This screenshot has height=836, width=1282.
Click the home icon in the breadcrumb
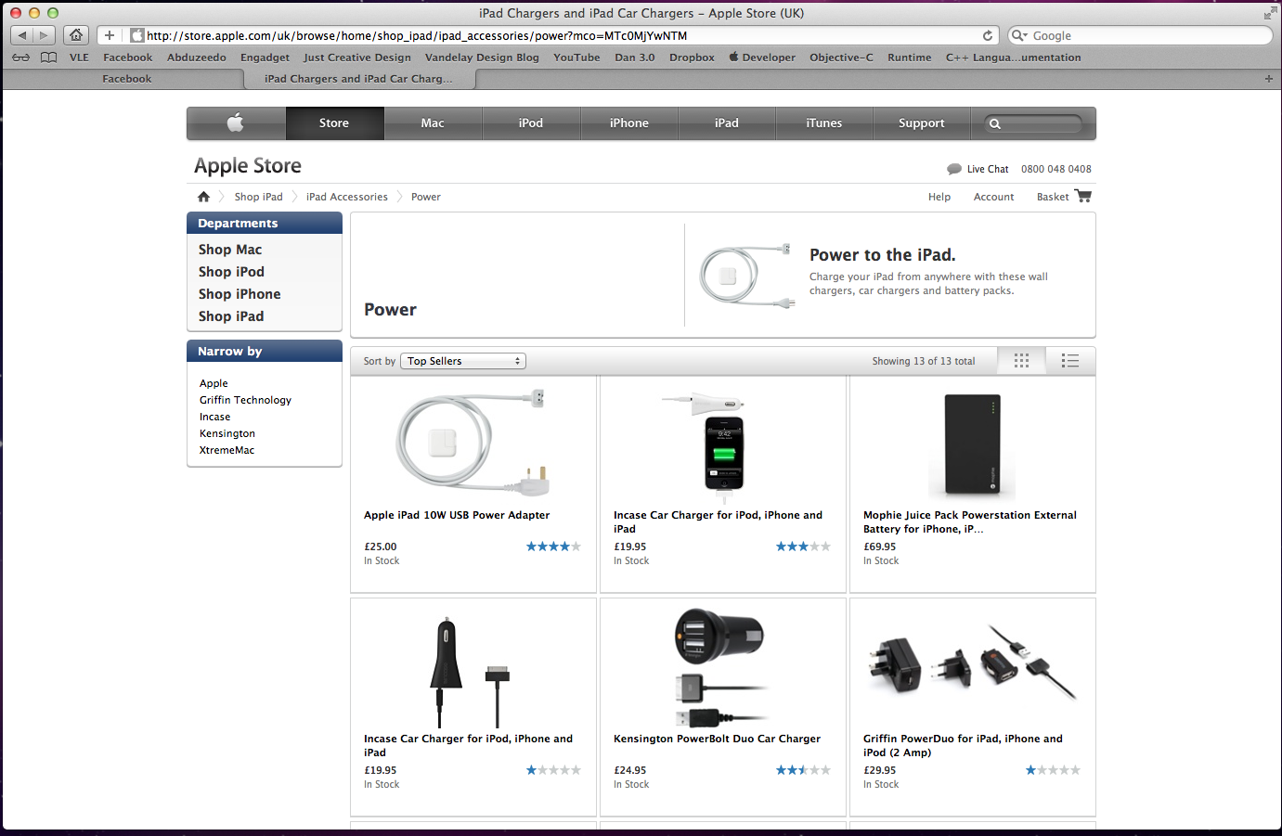click(x=203, y=197)
